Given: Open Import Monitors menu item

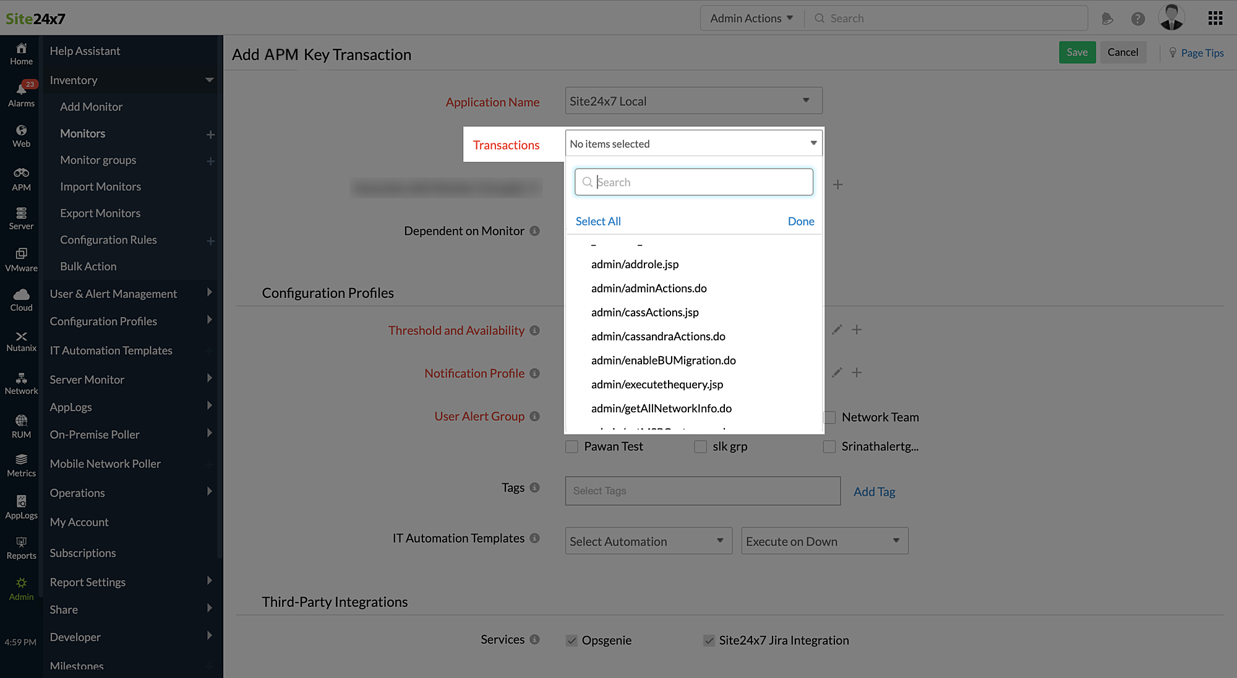Looking at the screenshot, I should [100, 187].
